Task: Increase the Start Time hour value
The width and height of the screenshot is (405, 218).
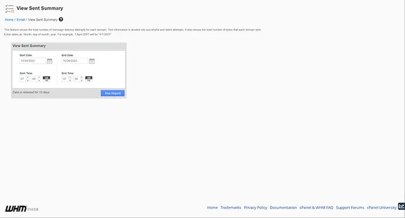Action: click(x=28, y=77)
